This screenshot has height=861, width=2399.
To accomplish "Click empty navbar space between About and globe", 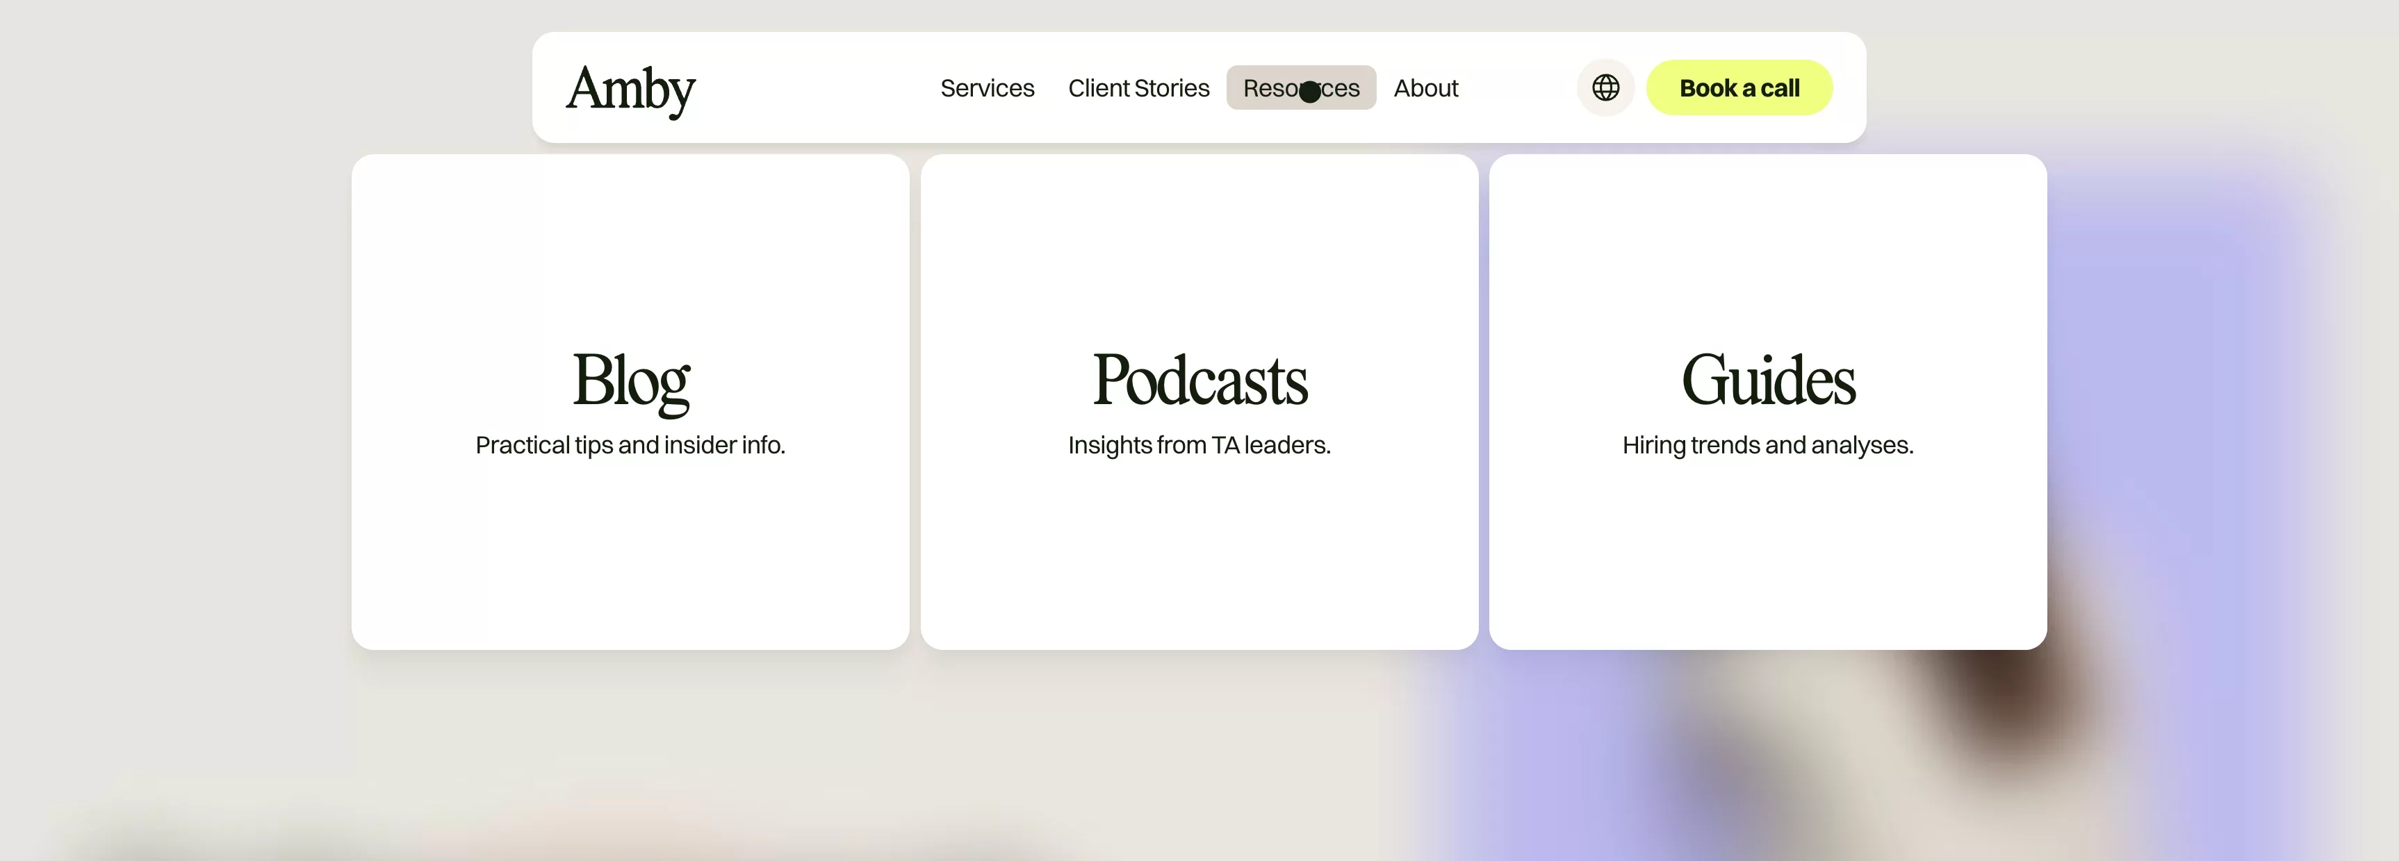I will coord(1518,88).
